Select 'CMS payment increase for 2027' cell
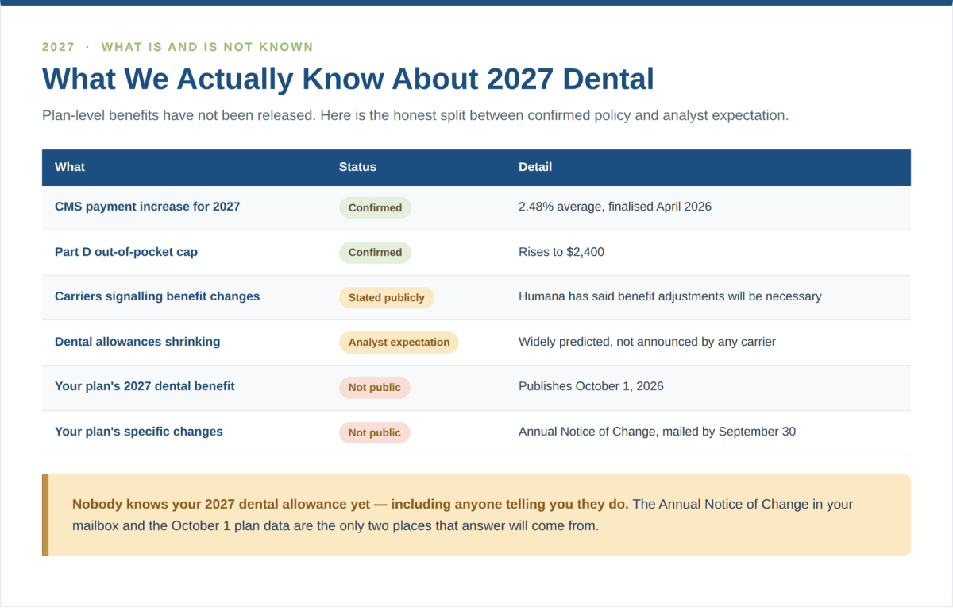953x608 pixels. (x=148, y=207)
